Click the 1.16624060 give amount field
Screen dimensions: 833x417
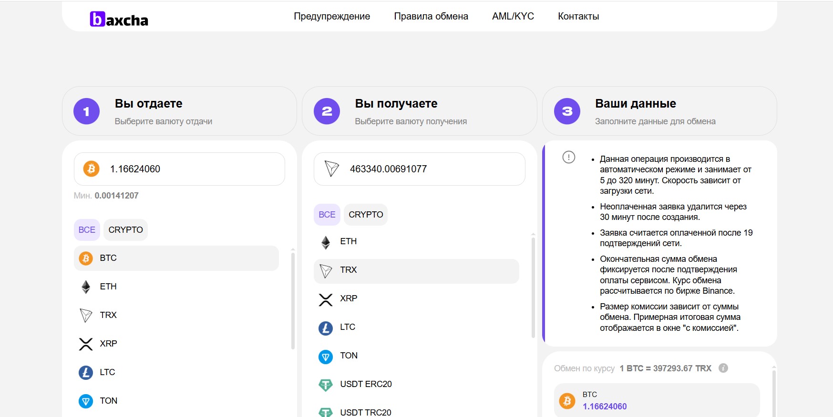coord(179,169)
